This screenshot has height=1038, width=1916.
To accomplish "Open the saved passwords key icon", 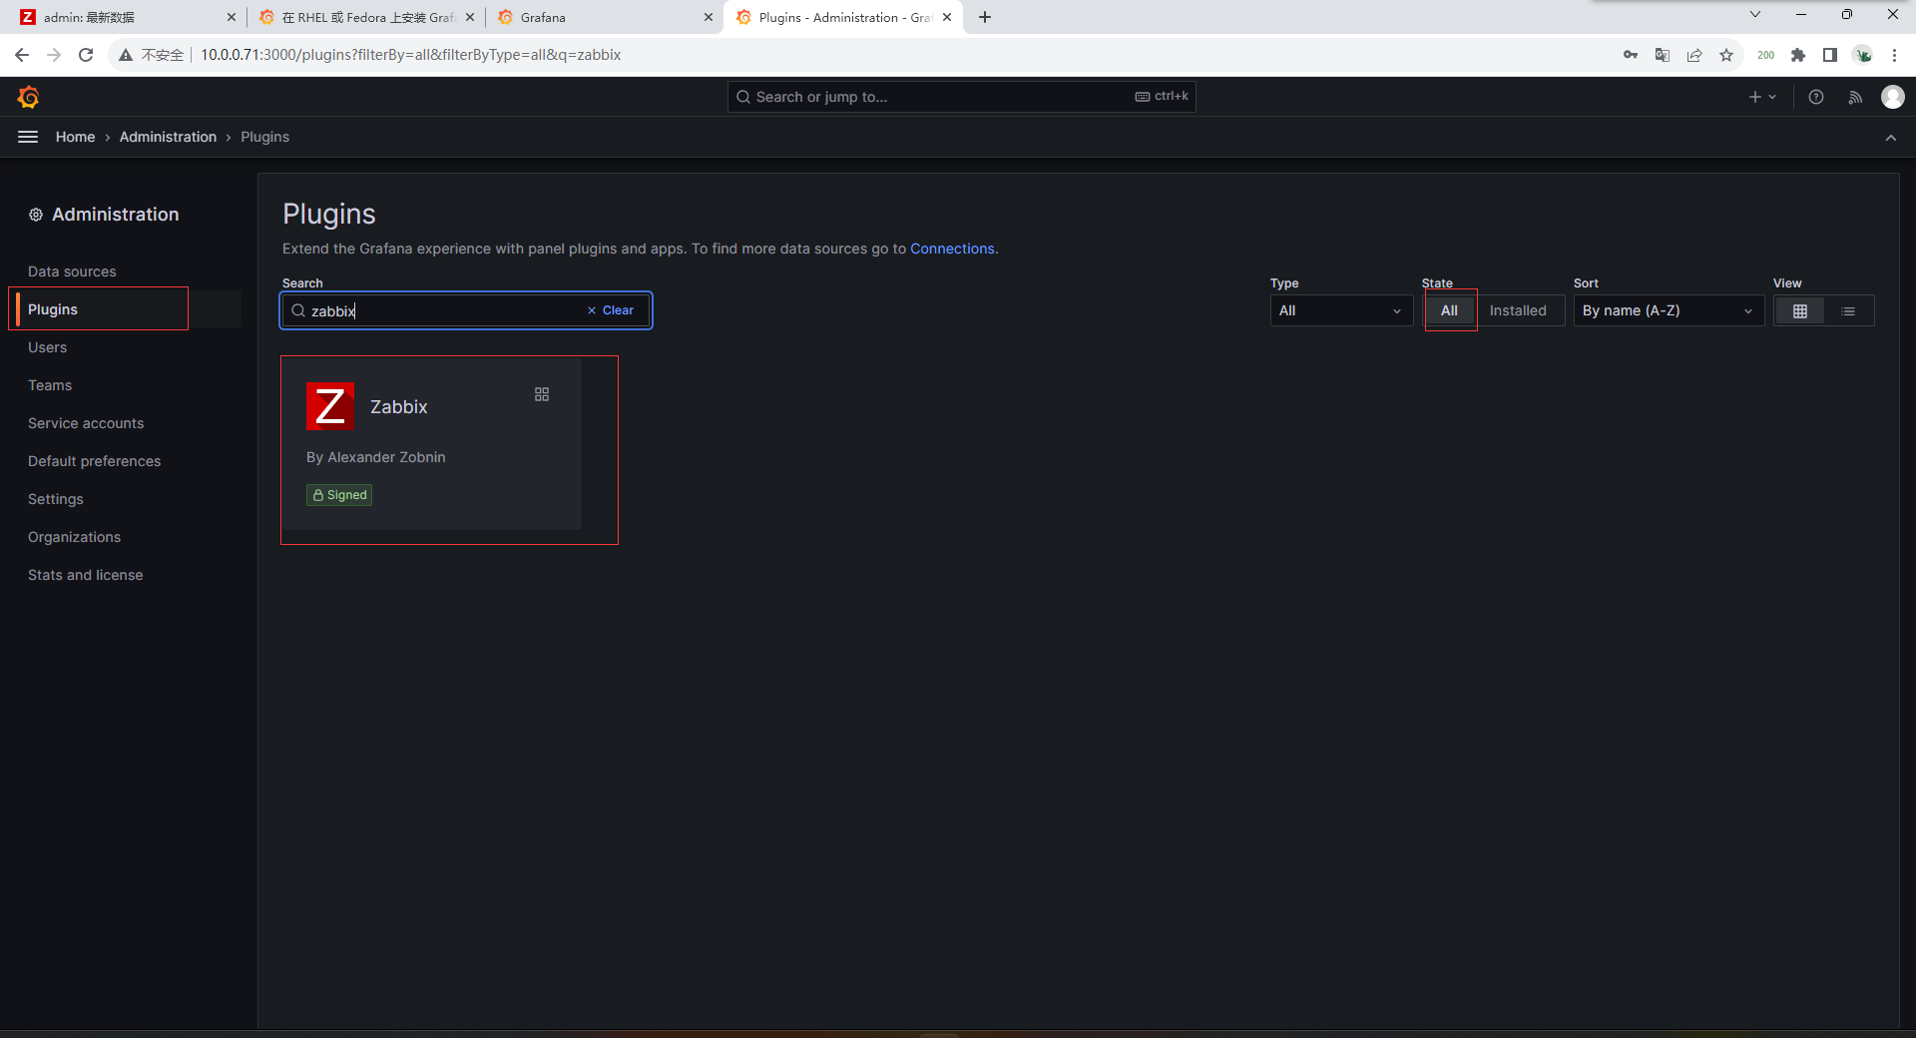I will pyautogui.click(x=1631, y=55).
